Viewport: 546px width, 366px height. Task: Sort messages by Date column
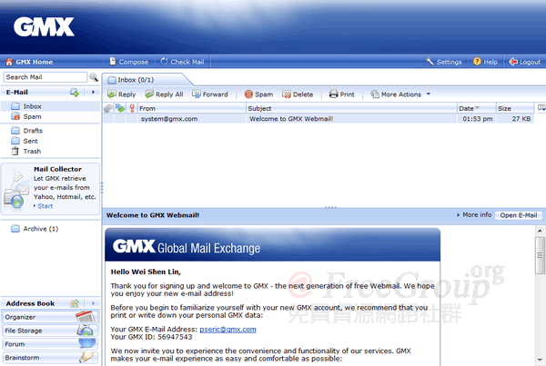476,108
